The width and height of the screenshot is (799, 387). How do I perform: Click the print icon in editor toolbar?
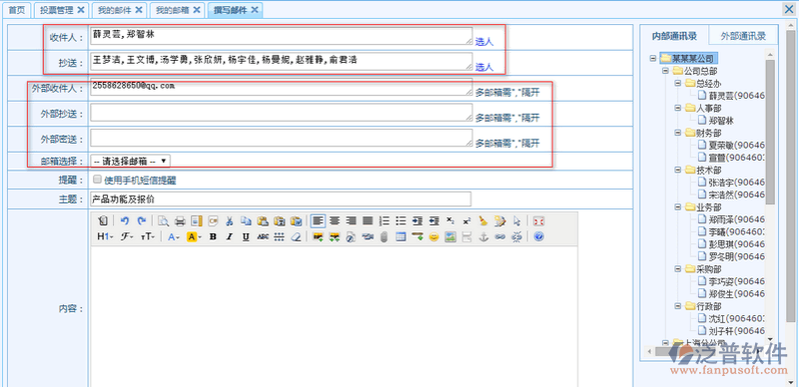click(180, 221)
